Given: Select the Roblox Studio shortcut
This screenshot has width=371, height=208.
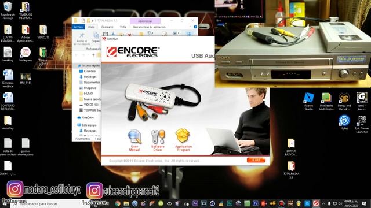Looking at the screenshot, I should pos(309,102).
